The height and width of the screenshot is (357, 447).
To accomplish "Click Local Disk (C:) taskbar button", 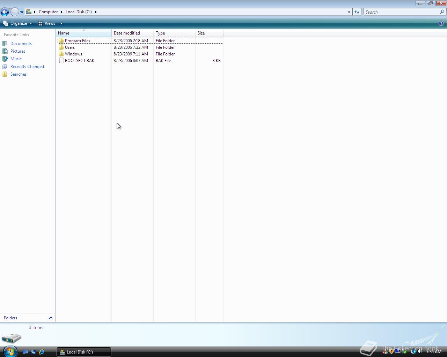I will click(84, 352).
